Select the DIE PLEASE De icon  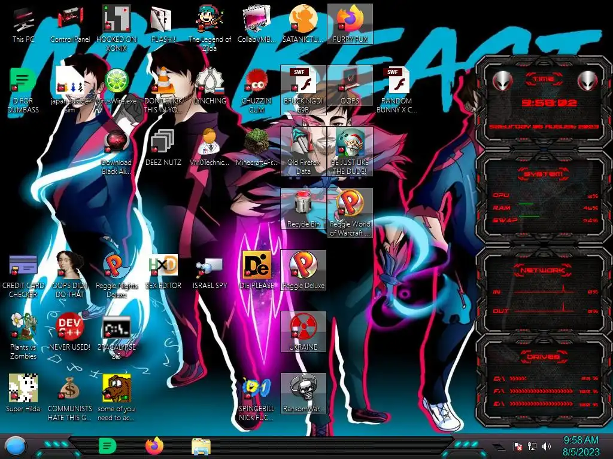point(256,271)
